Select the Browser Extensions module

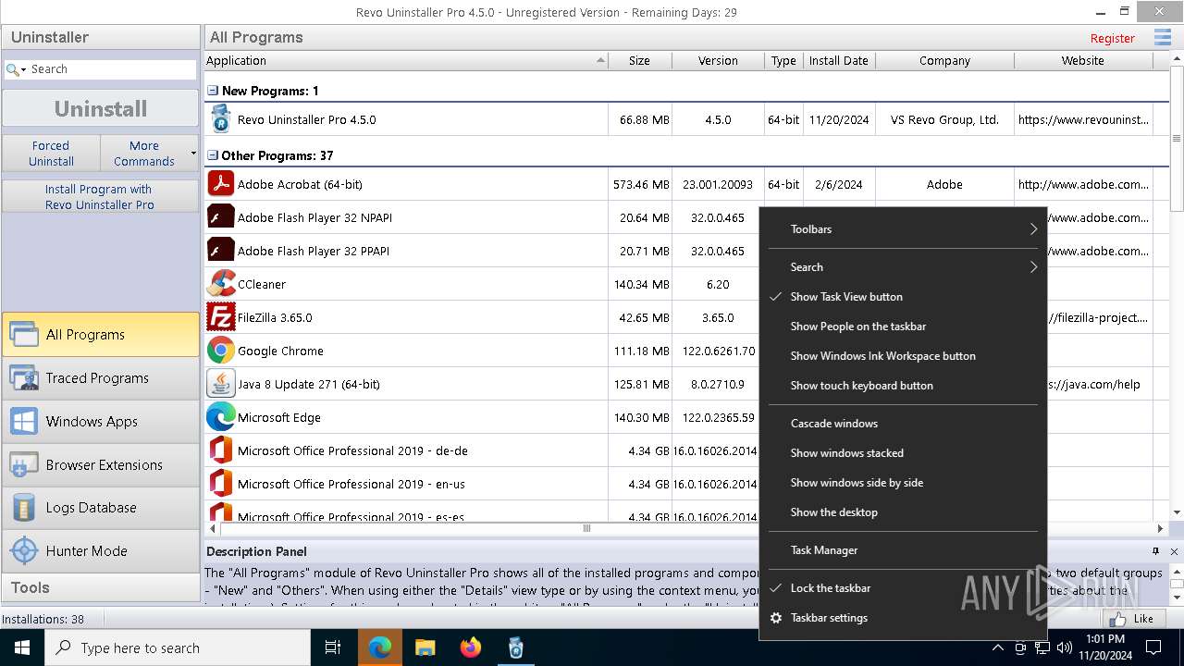tap(100, 465)
